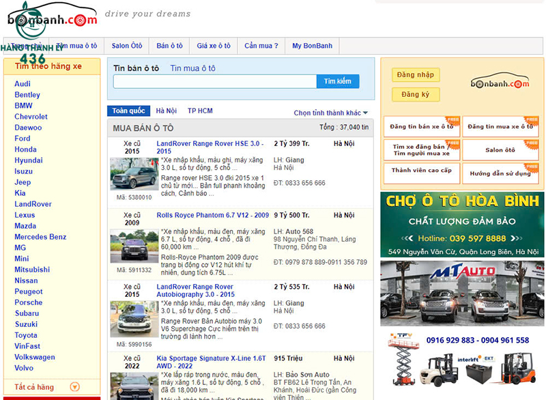Switch to the 'Tin mua ô tô' search tab
This screenshot has width=546, height=400.
[x=192, y=68]
